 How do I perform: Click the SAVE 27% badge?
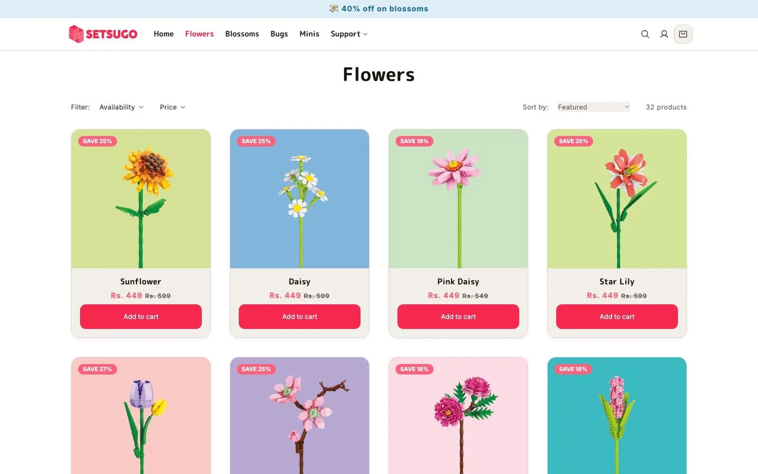pyautogui.click(x=98, y=369)
